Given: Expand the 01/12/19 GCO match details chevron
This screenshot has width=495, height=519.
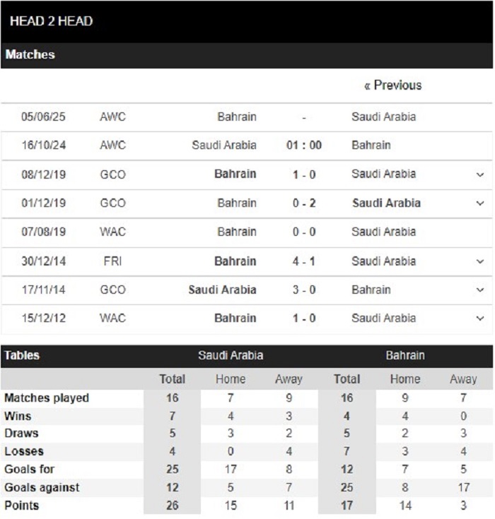Looking at the screenshot, I should coord(480,203).
